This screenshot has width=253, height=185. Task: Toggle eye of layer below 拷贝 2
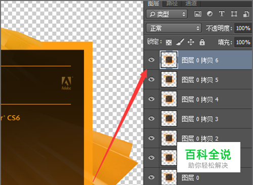click(x=151, y=158)
